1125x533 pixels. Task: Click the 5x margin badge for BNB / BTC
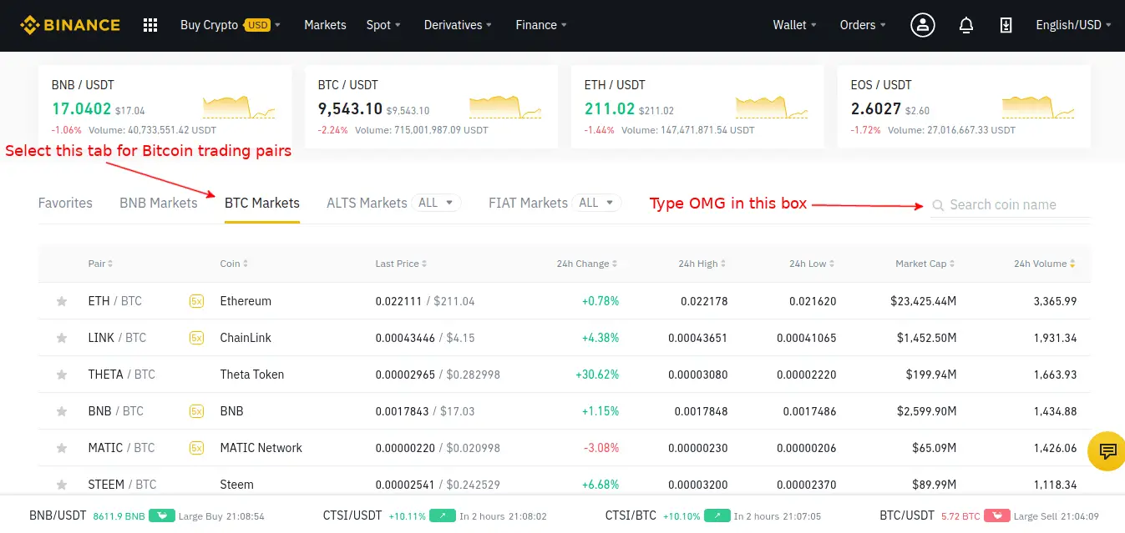point(196,411)
